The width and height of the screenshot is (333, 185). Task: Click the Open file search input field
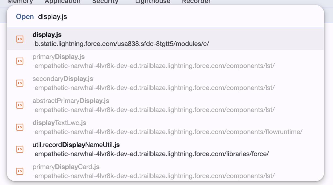179,17
